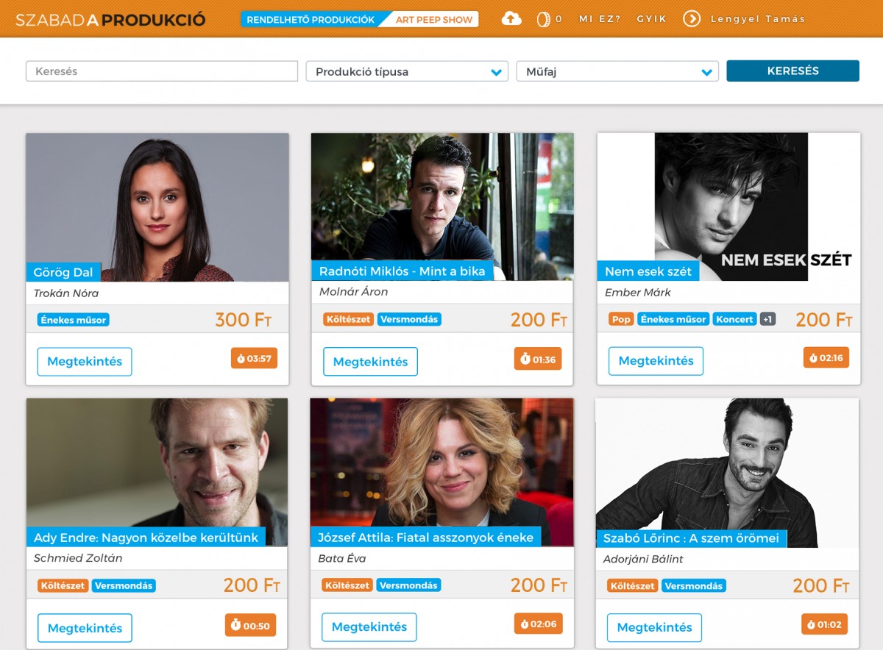This screenshot has width=883, height=650.
Task: Click Megtekintés for József Attila card
Action: pyautogui.click(x=369, y=627)
